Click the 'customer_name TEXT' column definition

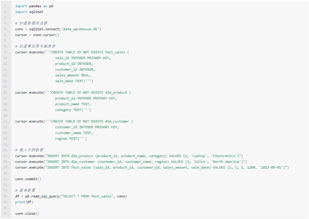74,133
